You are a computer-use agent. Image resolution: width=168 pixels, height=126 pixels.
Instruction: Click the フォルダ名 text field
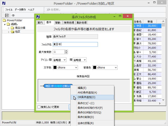(75, 44)
